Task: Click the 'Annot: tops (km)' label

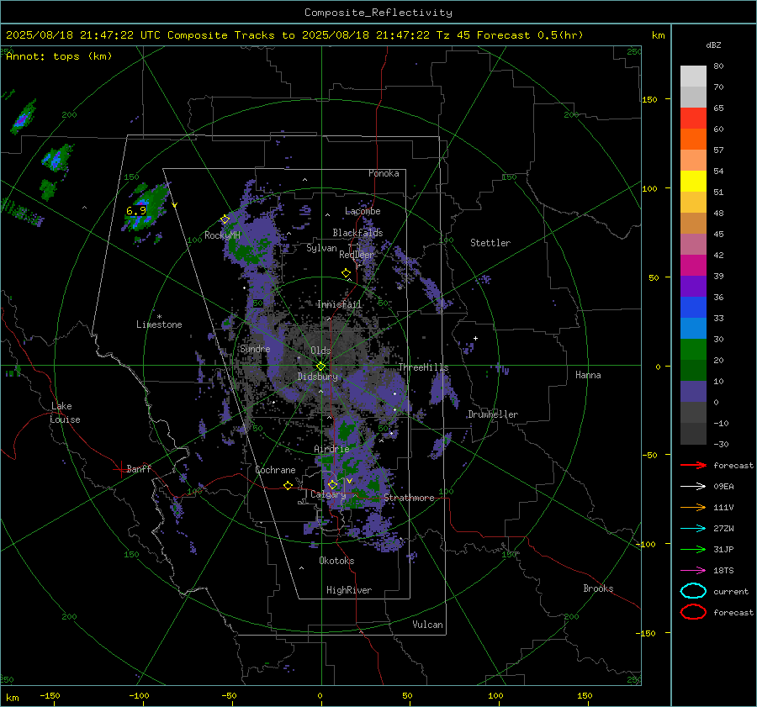Action: tap(59, 56)
